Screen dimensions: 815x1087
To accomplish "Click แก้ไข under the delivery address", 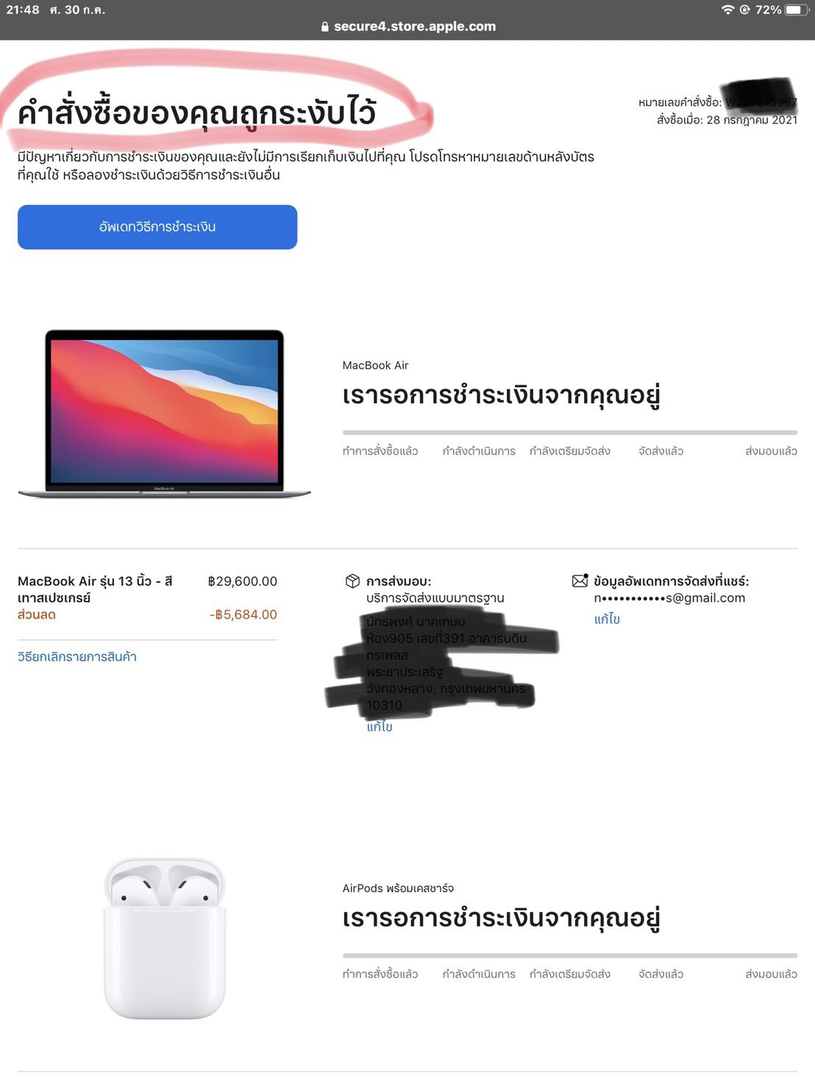I will [380, 727].
